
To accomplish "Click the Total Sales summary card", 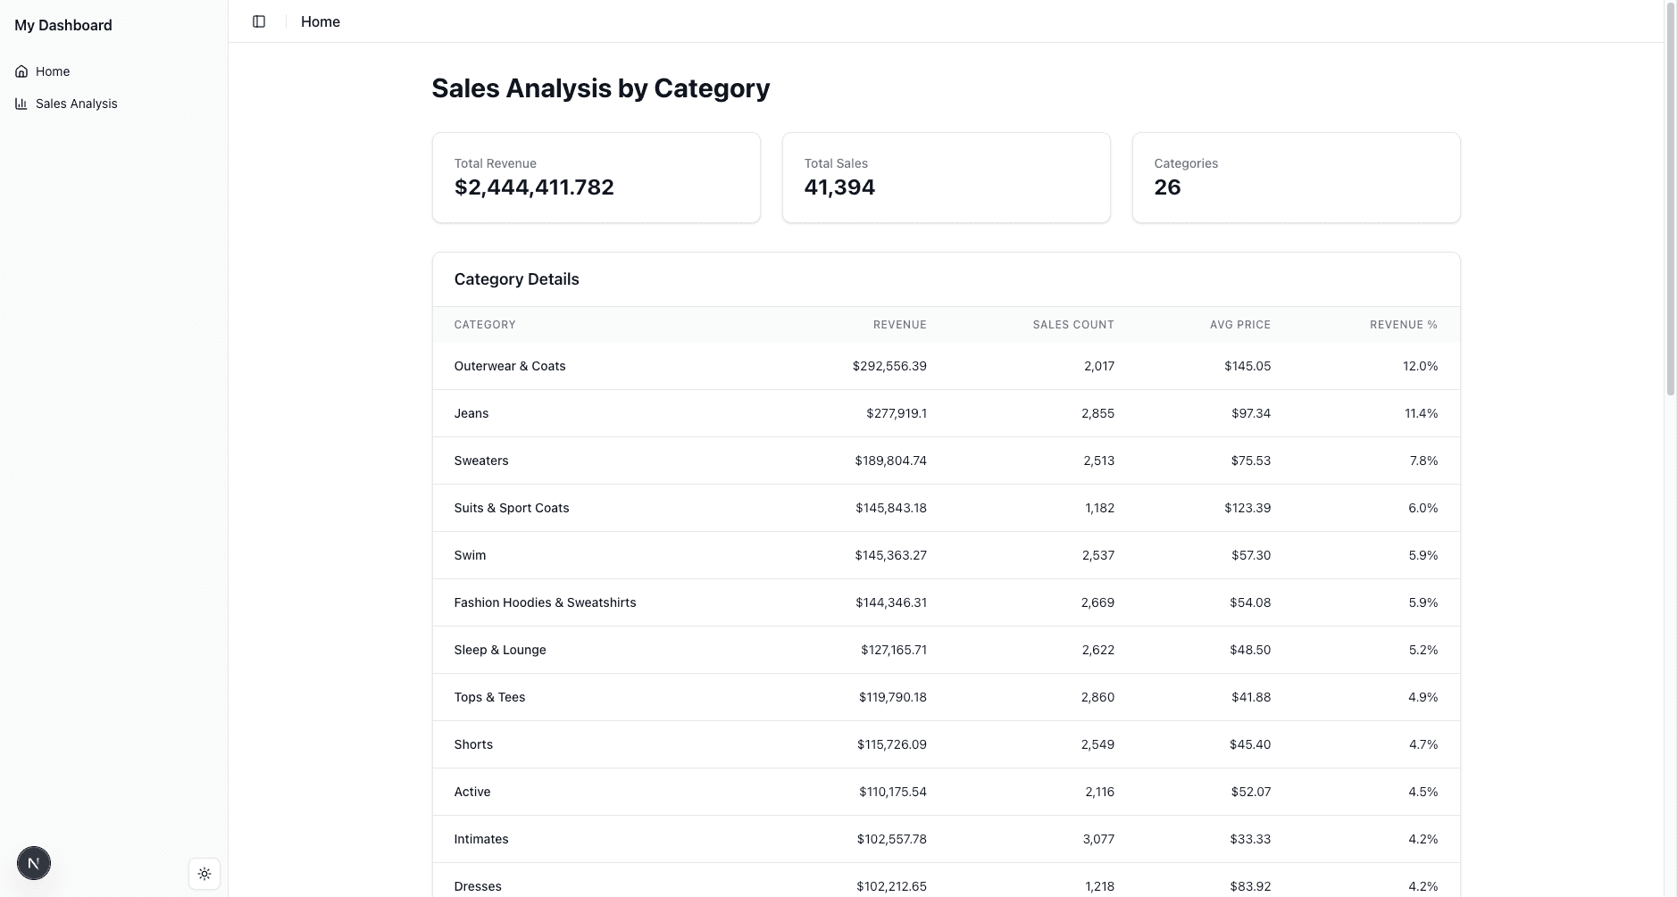I will 946,178.
